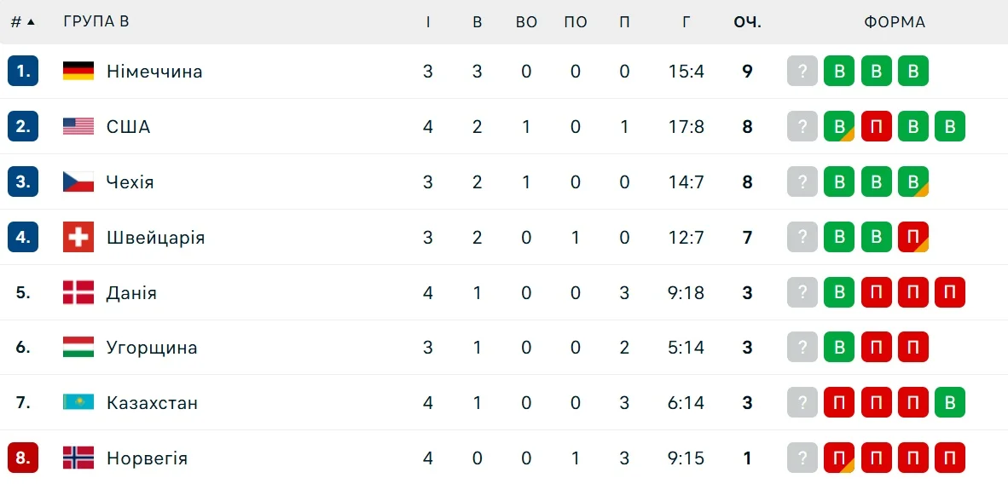
Task: Click the Denmark flag icon
Action: (x=78, y=292)
